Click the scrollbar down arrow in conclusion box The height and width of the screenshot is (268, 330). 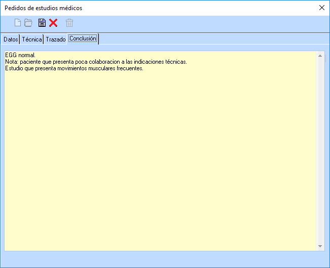tap(320, 246)
